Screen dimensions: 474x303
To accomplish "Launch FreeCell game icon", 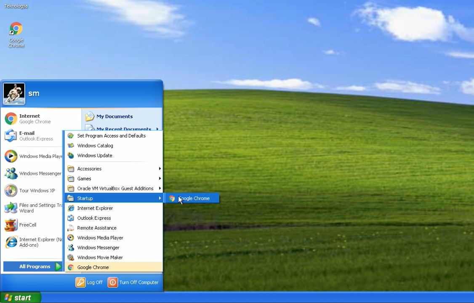I will pyautogui.click(x=11, y=225).
